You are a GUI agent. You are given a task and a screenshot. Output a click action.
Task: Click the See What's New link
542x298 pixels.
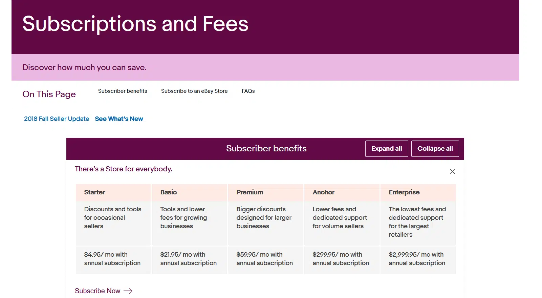tap(119, 119)
